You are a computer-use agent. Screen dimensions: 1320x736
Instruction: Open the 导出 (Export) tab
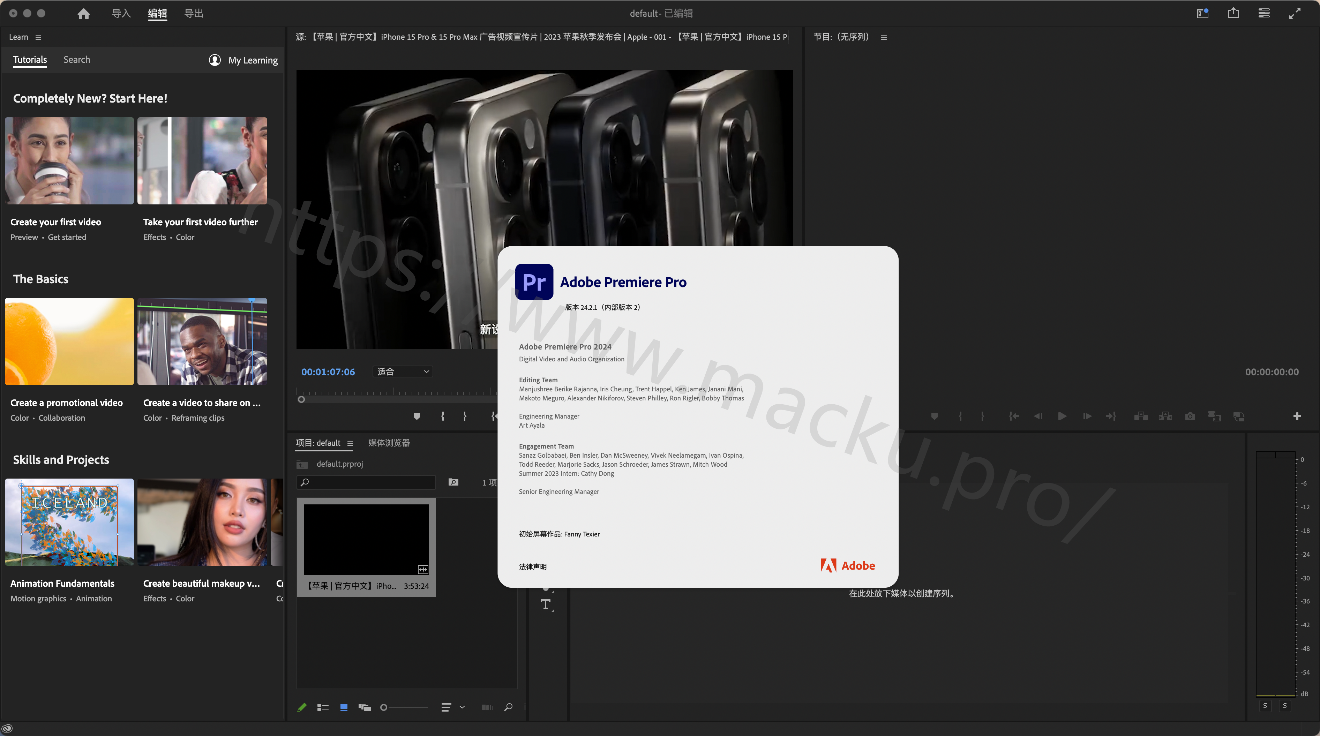[194, 13]
